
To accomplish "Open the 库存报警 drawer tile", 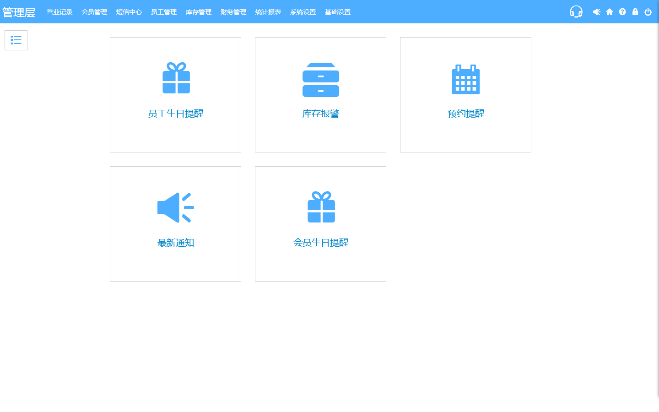I will click(x=320, y=94).
